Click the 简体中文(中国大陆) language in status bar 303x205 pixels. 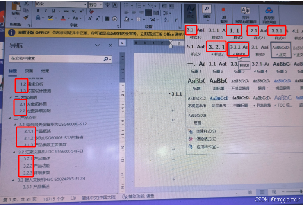99,197
